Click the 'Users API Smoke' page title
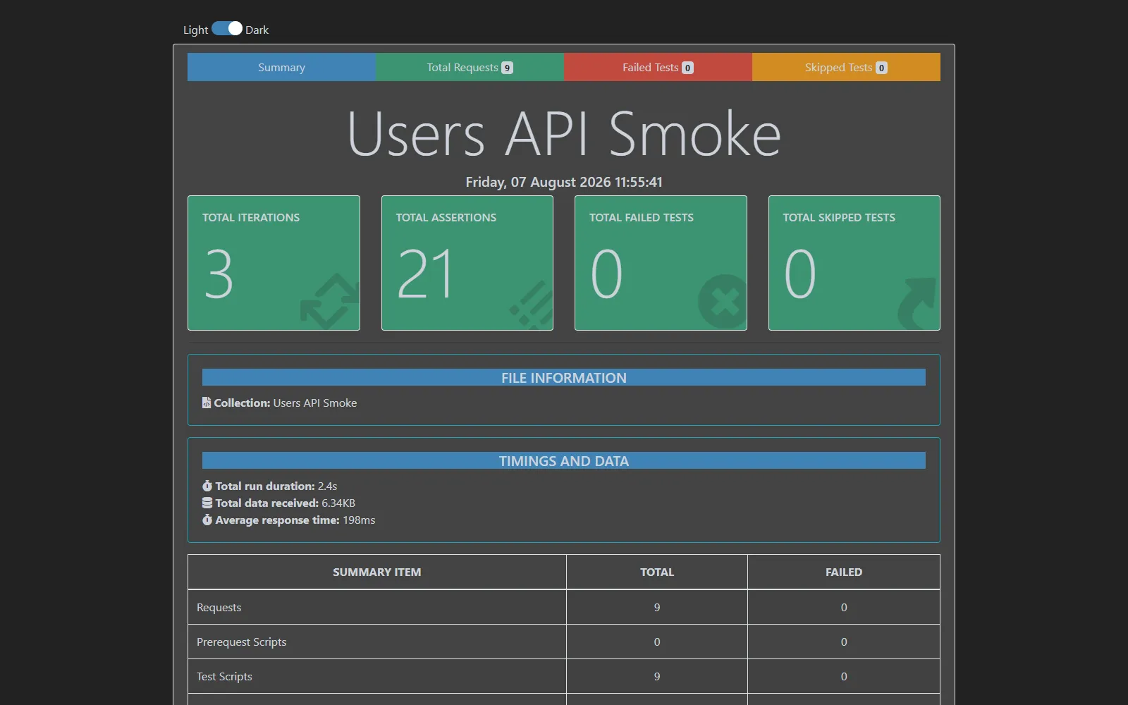1128x705 pixels. tap(564, 133)
